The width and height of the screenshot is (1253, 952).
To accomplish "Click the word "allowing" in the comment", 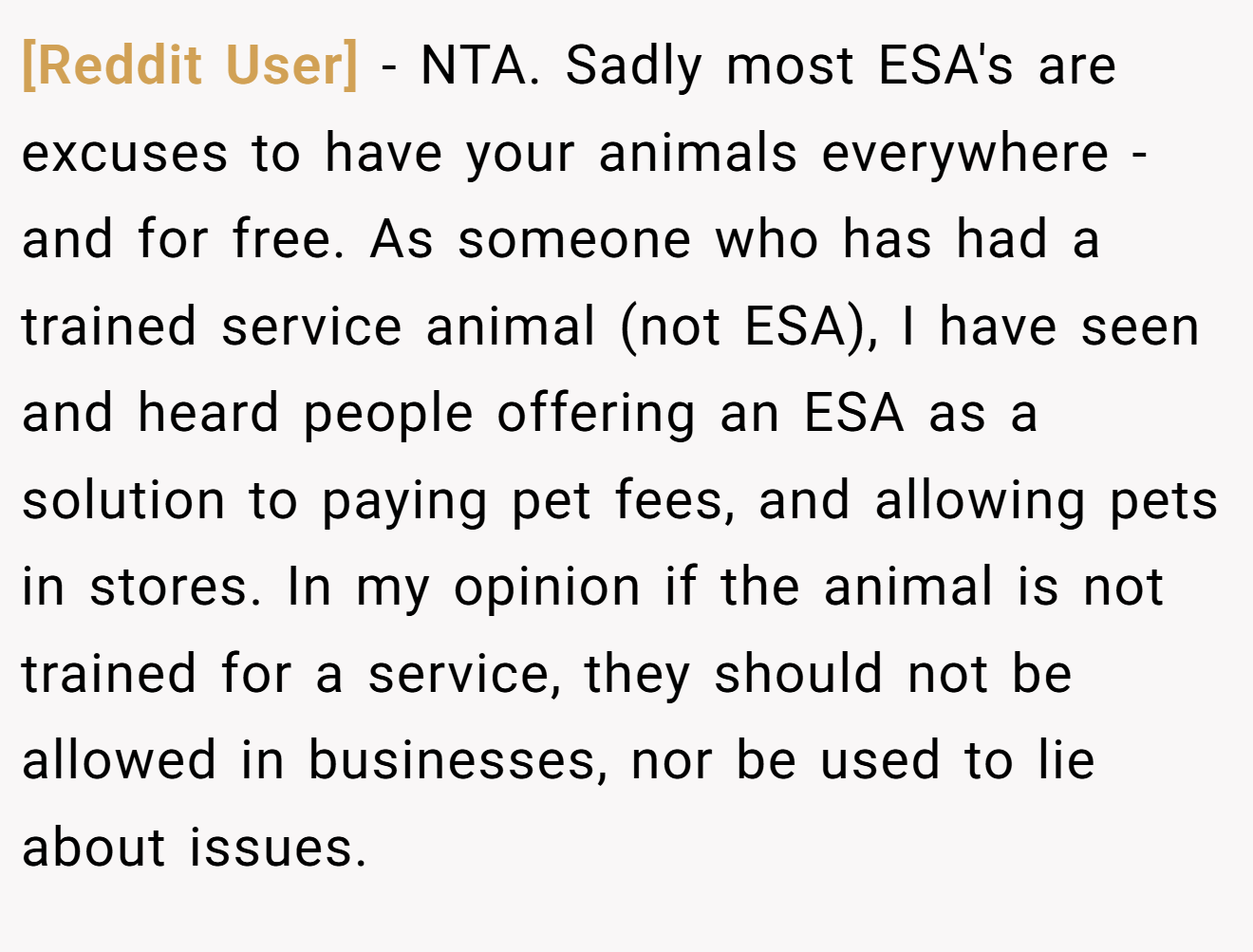I will click(980, 502).
